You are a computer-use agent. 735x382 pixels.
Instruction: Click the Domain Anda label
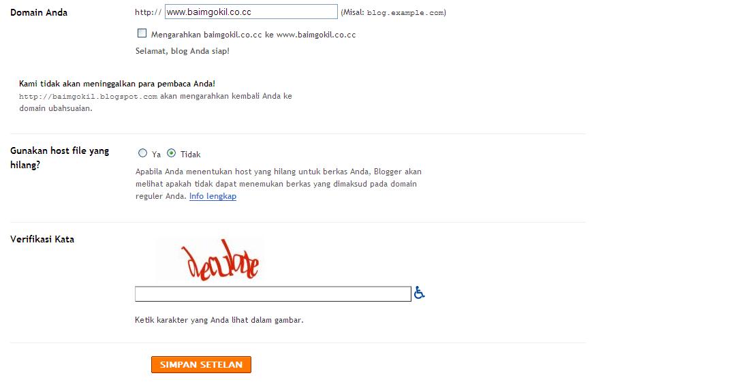(39, 13)
